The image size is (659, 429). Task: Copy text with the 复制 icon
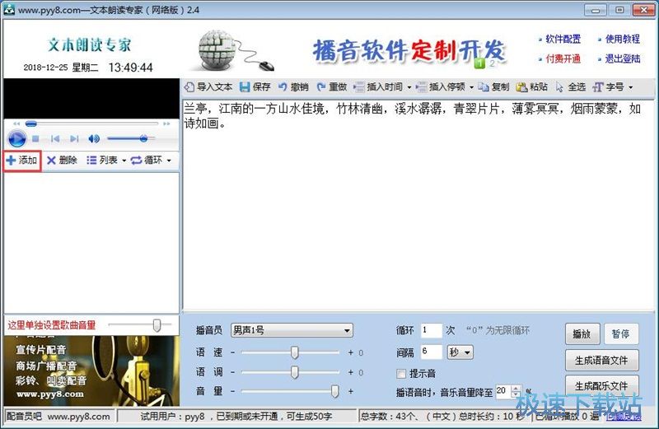484,87
